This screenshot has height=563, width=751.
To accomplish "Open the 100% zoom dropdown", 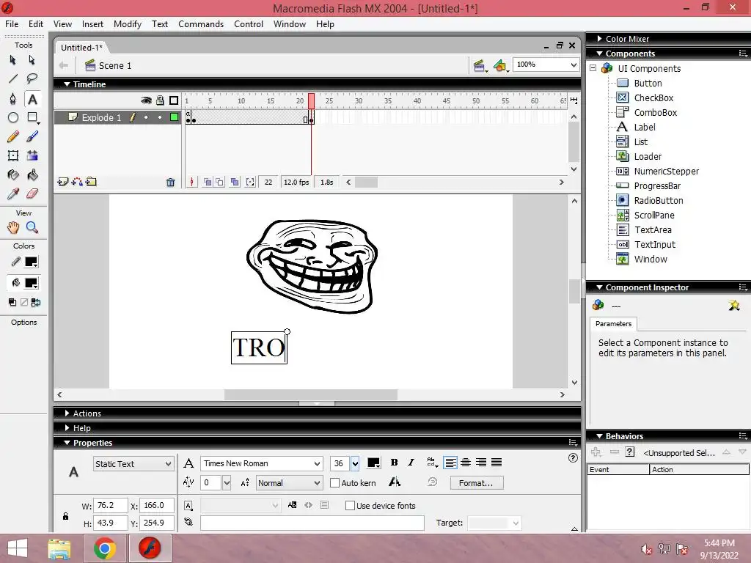I will click(546, 65).
